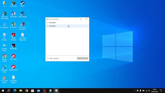165x93 pixels.
Task: Select the Google Chrome desktop shortcut
Action: 4,58
